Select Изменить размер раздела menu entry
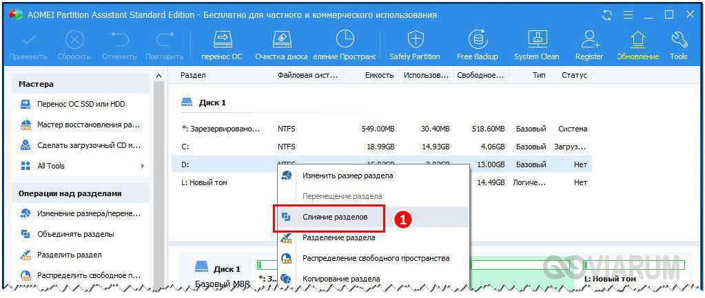Image resolution: width=705 pixels, height=298 pixels. click(x=347, y=175)
